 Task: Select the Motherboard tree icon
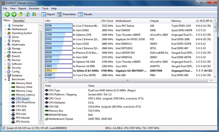[9, 29]
